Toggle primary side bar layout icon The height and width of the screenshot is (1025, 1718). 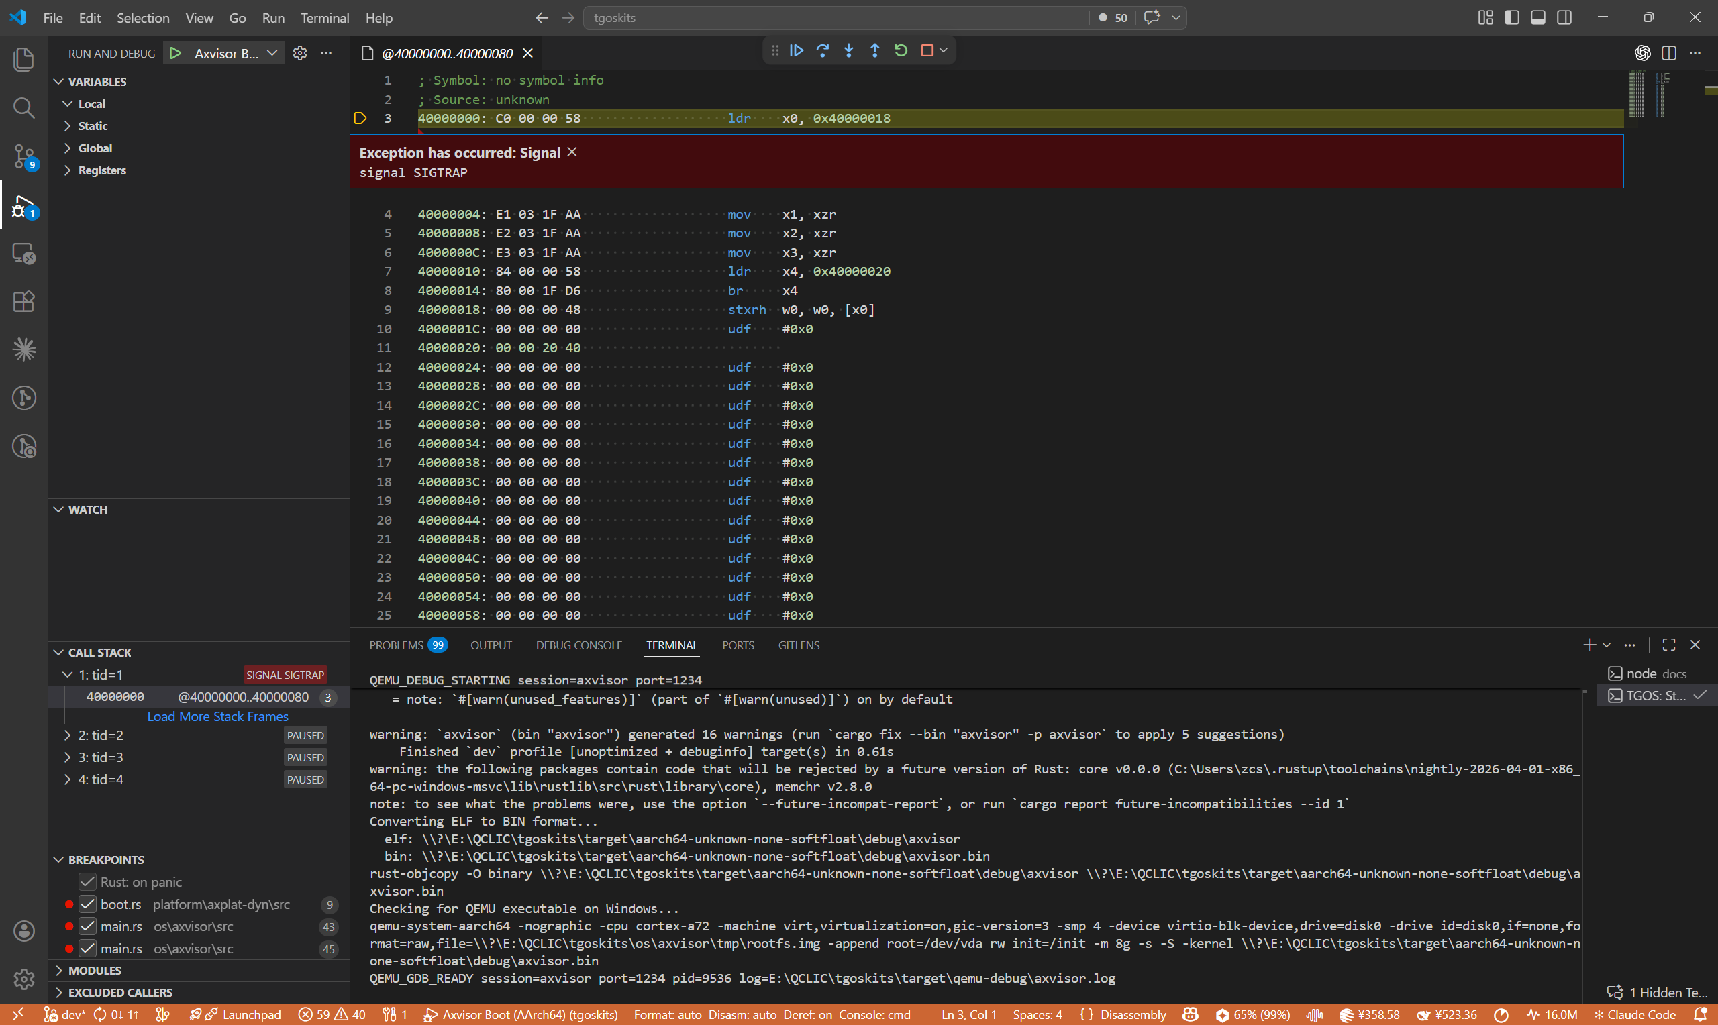pyautogui.click(x=1511, y=18)
